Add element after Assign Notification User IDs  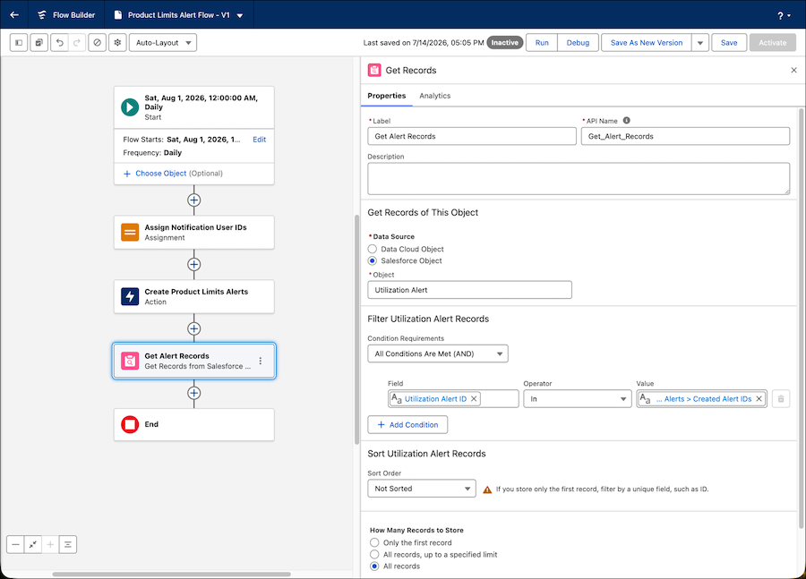point(193,265)
